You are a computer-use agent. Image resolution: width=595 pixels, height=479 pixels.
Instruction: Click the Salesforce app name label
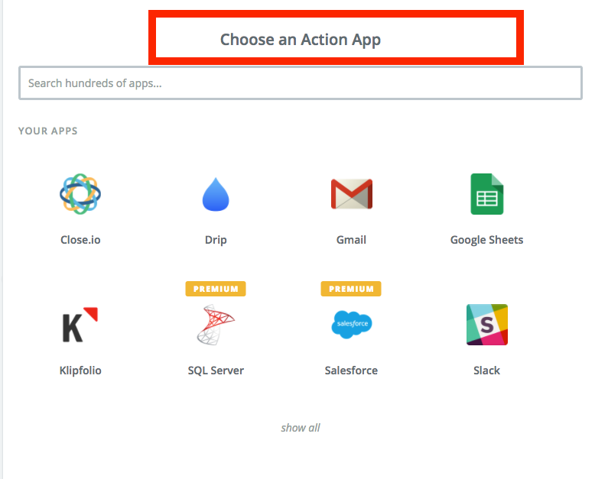click(351, 371)
